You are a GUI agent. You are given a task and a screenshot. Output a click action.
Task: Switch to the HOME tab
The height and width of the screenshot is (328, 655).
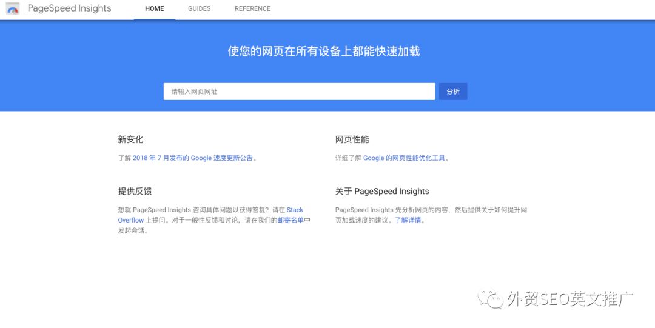click(155, 8)
